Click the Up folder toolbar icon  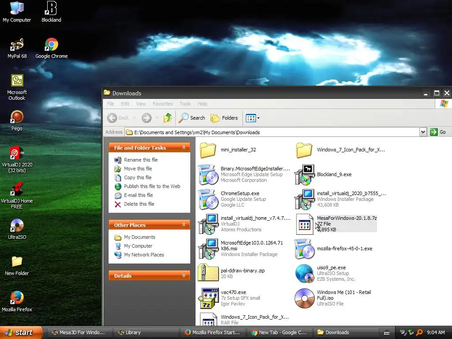pos(167,117)
